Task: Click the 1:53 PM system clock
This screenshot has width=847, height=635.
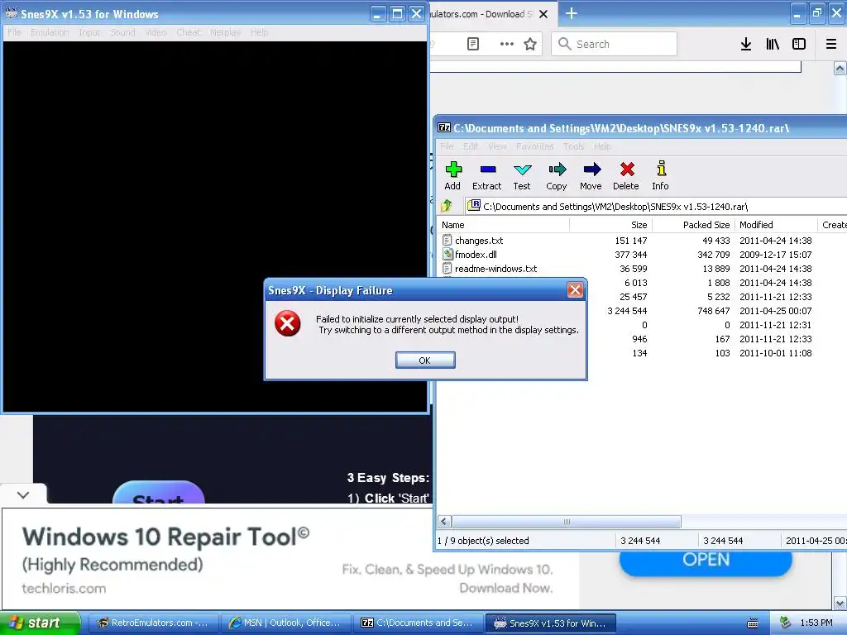Action: (816, 623)
